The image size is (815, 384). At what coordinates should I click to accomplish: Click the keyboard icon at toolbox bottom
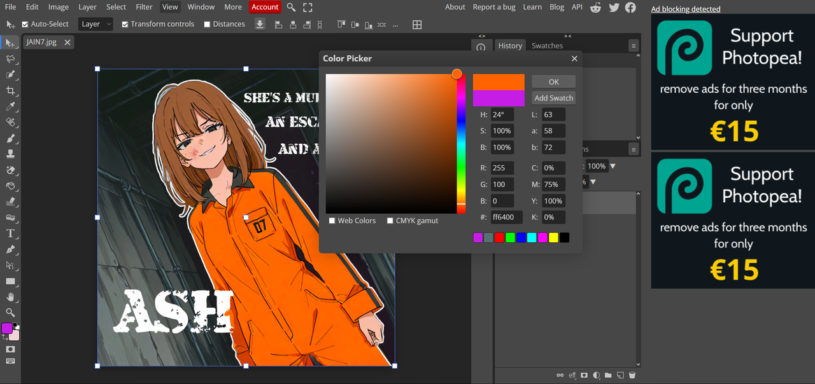tap(10, 361)
